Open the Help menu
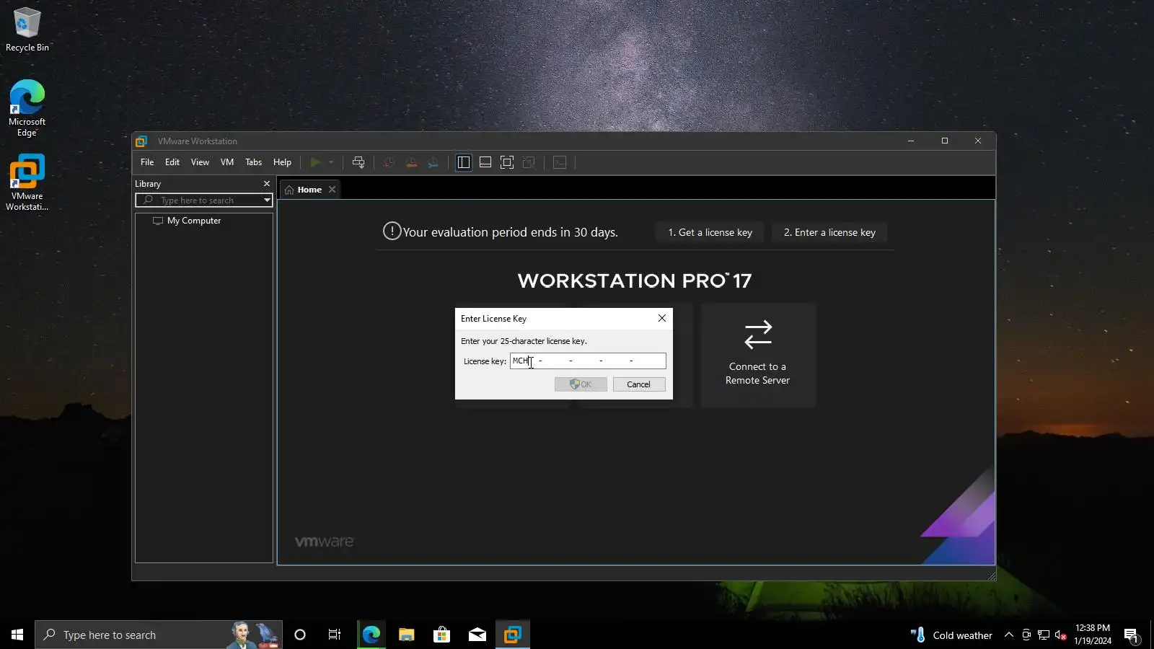Screen dimensions: 1154x649 (282, 162)
